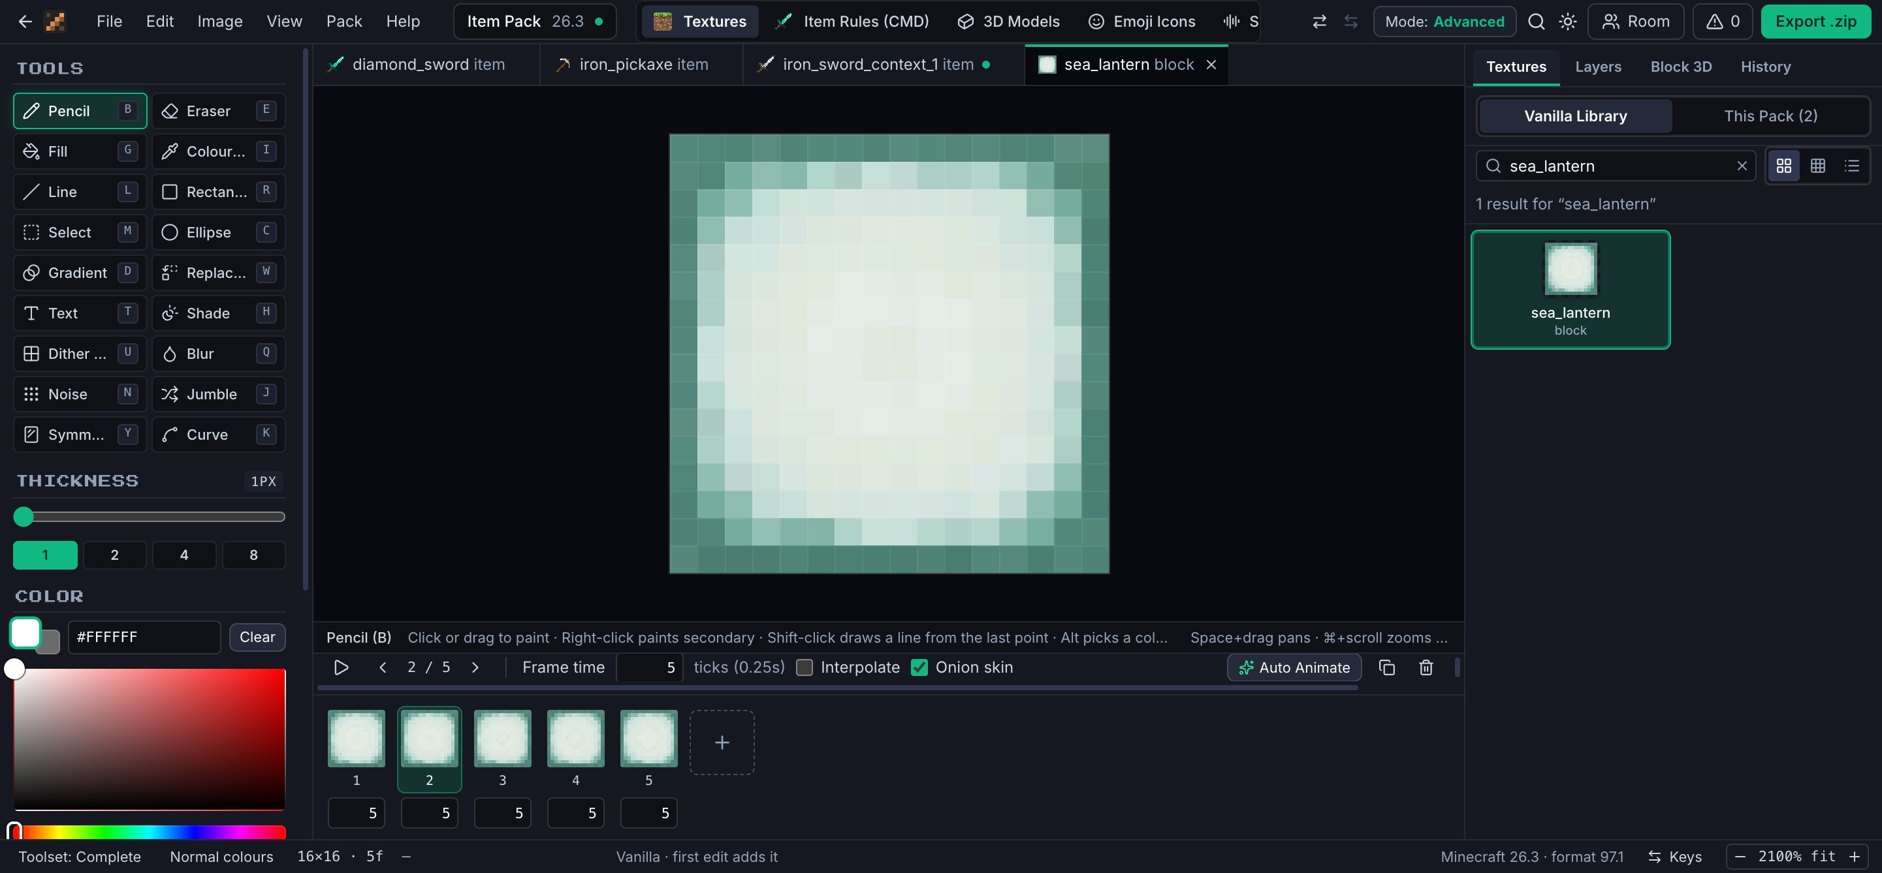Activate the Jumble tool

click(219, 394)
